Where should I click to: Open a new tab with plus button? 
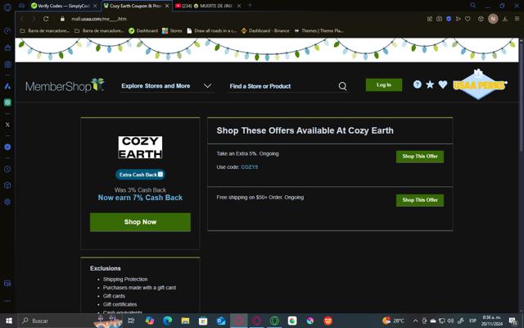click(250, 6)
